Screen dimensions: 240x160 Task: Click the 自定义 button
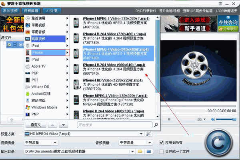(36, 125)
